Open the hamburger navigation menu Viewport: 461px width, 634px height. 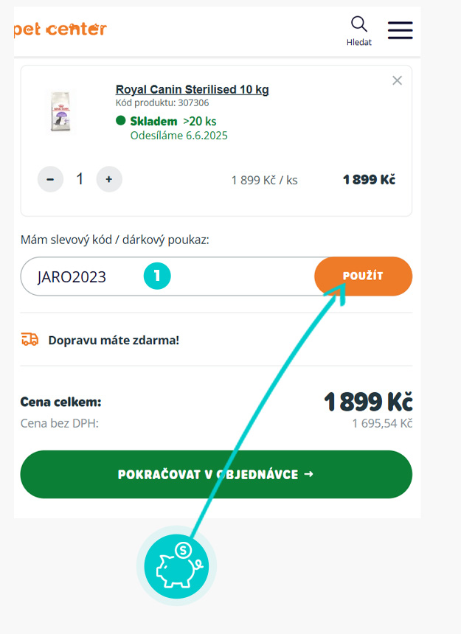point(400,30)
